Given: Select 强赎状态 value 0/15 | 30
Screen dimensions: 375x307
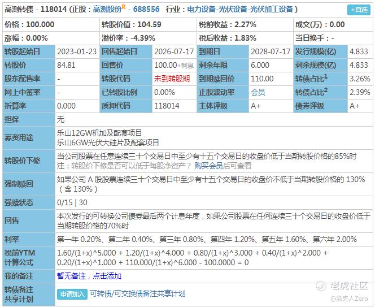Looking at the screenshot, I should pyautogui.click(x=72, y=202).
